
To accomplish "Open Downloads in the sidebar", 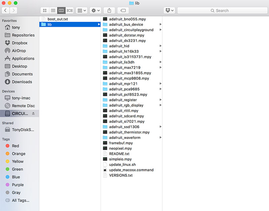I will 22,82.
